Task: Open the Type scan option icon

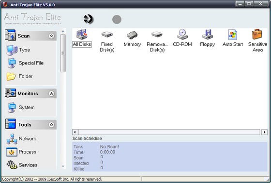Action: pyautogui.click(x=12, y=50)
